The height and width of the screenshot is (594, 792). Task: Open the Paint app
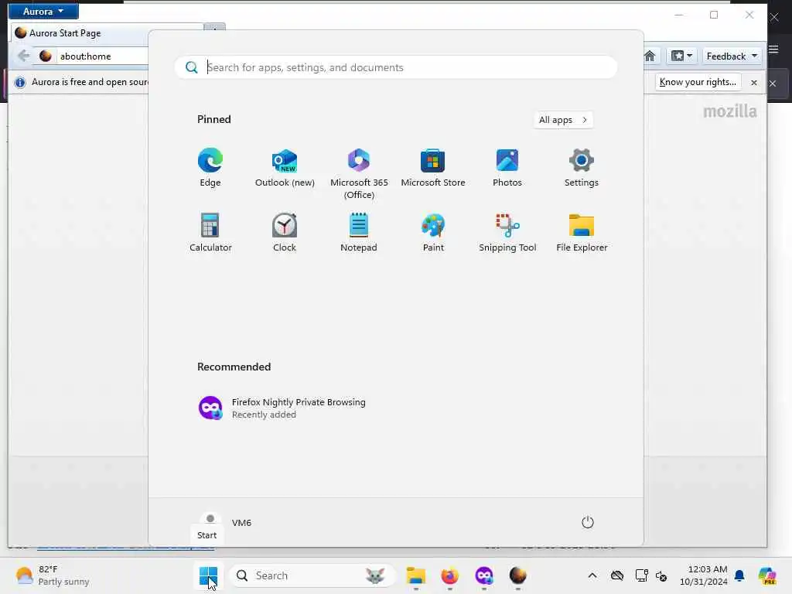pos(433,232)
